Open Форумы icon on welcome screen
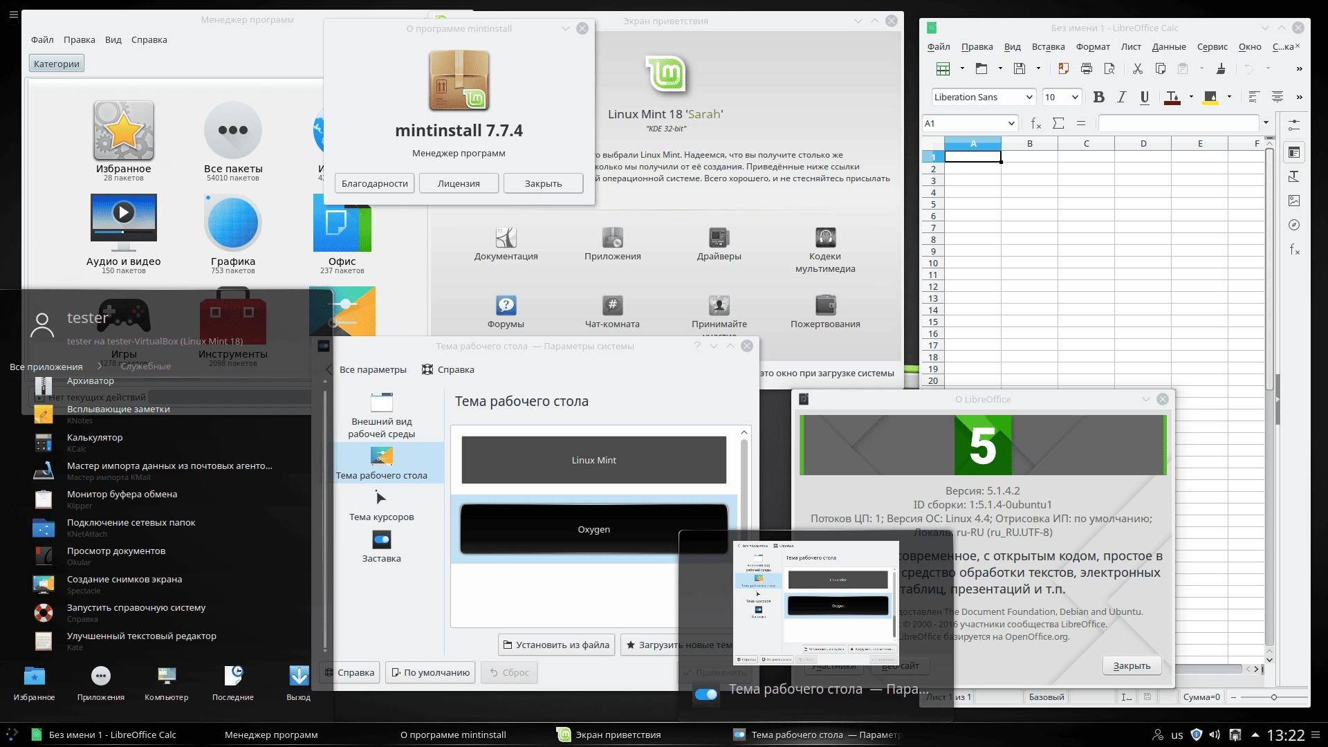Screen dimensions: 1328x747 point(506,312)
